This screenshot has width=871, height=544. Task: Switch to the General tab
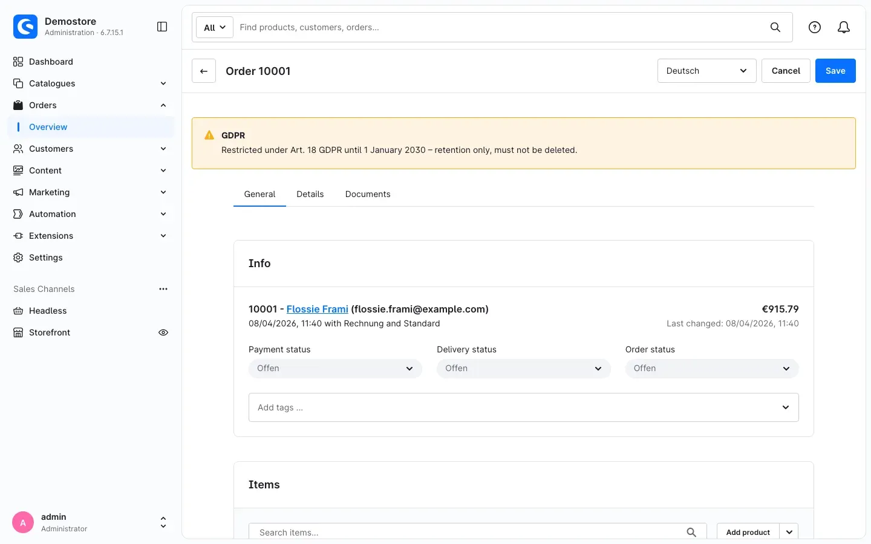pyautogui.click(x=259, y=194)
